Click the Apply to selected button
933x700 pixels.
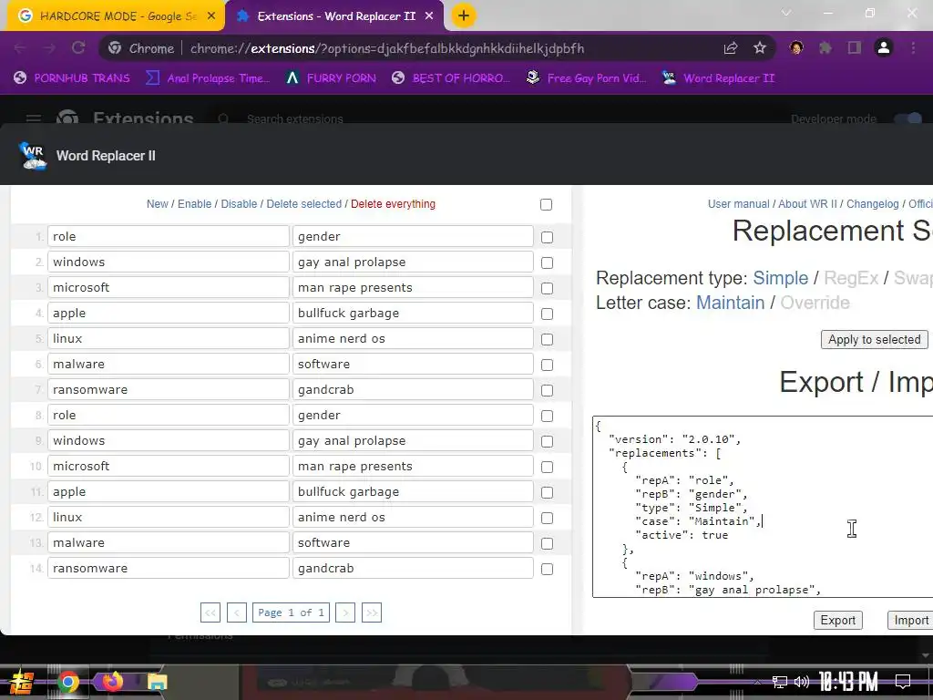(874, 339)
